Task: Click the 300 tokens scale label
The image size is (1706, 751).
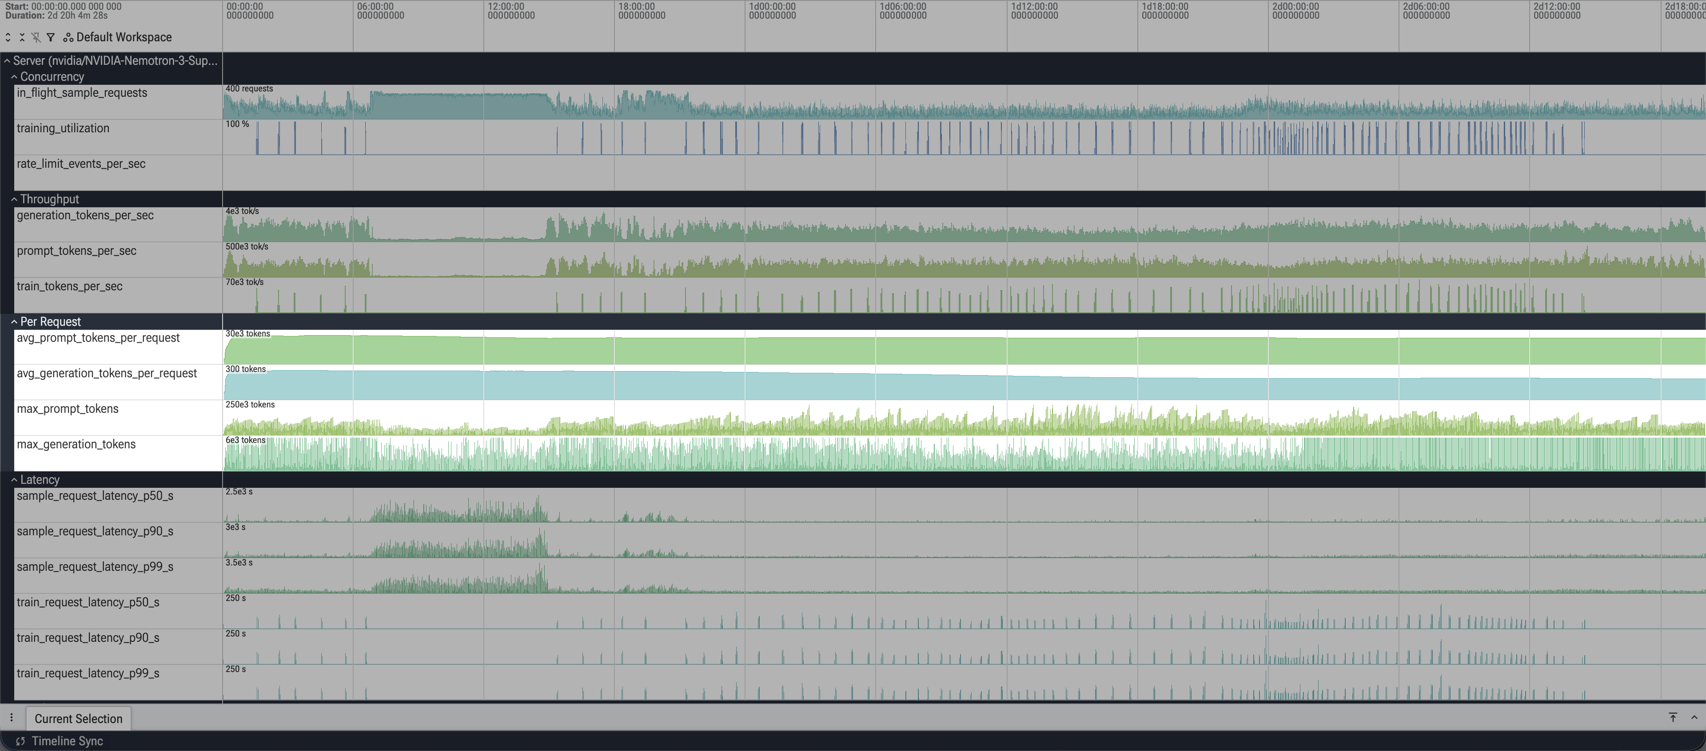Action: coord(246,369)
